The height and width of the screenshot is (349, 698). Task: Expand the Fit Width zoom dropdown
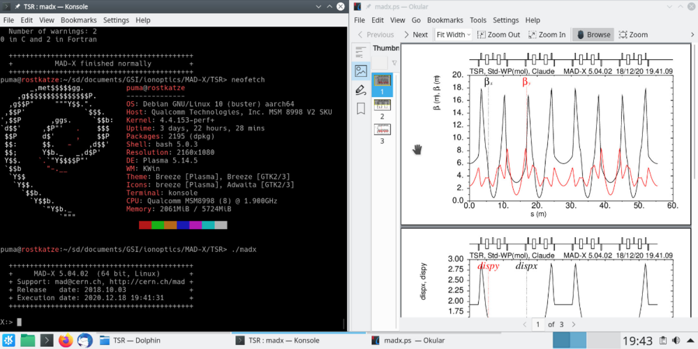point(453,34)
